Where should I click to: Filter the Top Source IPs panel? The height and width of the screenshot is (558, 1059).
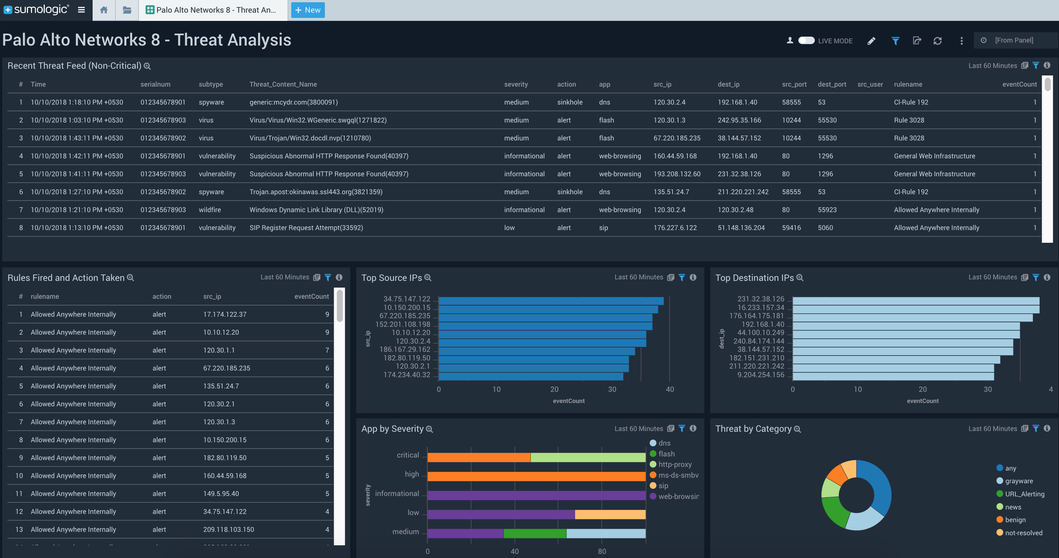[x=681, y=277]
